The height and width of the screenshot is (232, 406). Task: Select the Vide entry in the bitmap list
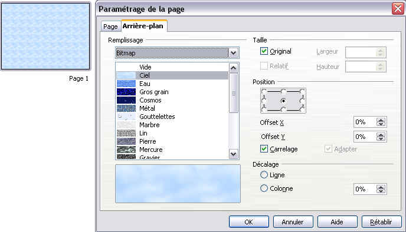pos(172,67)
